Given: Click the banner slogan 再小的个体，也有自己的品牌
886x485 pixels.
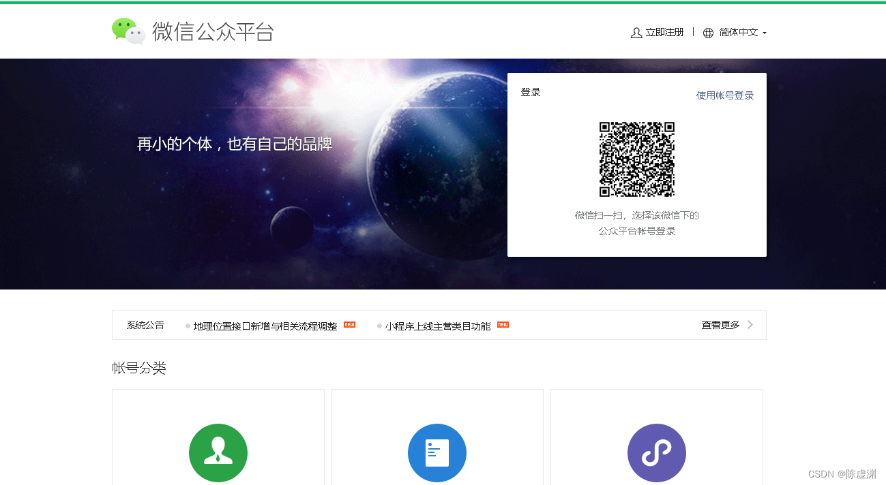Looking at the screenshot, I should click(235, 144).
